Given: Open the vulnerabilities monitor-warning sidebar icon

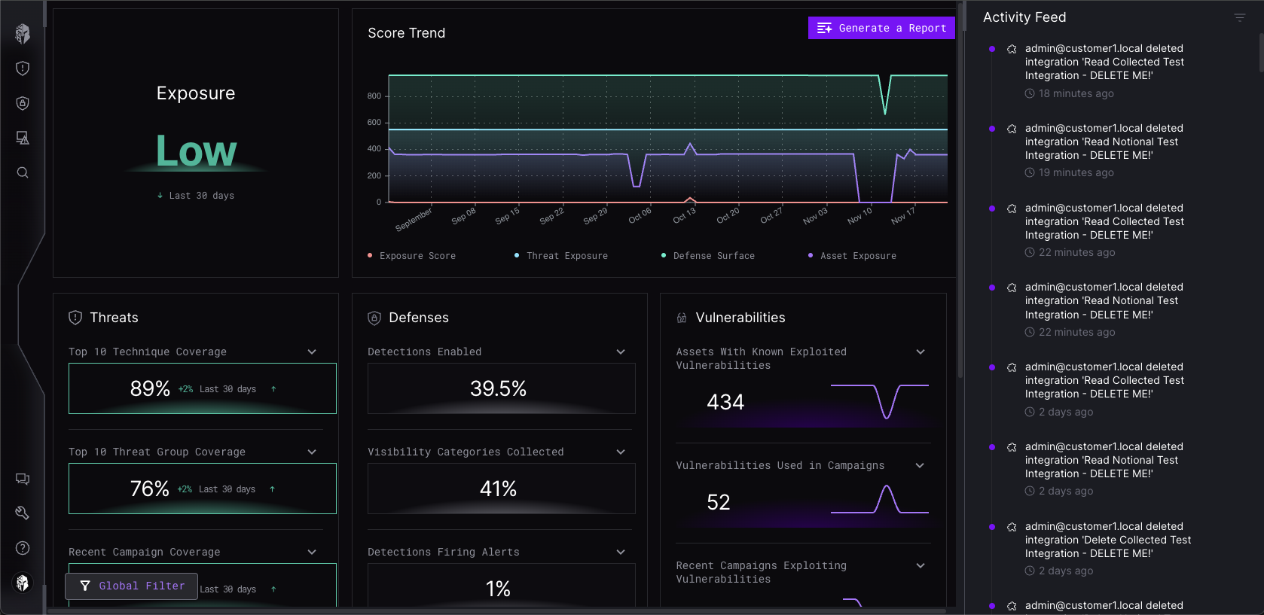Looking at the screenshot, I should (x=23, y=138).
